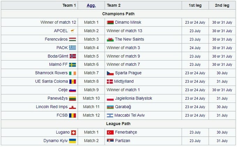Click the Hungary flag beside Ferencváros
The height and width of the screenshot is (147, 237).
(x=72, y=39)
